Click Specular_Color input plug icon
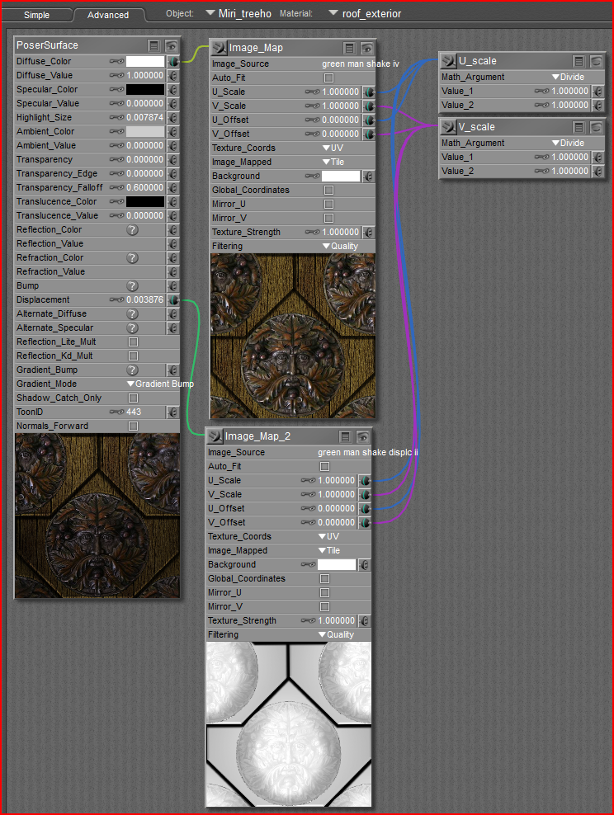This screenshot has width=614, height=815. pyautogui.click(x=173, y=89)
